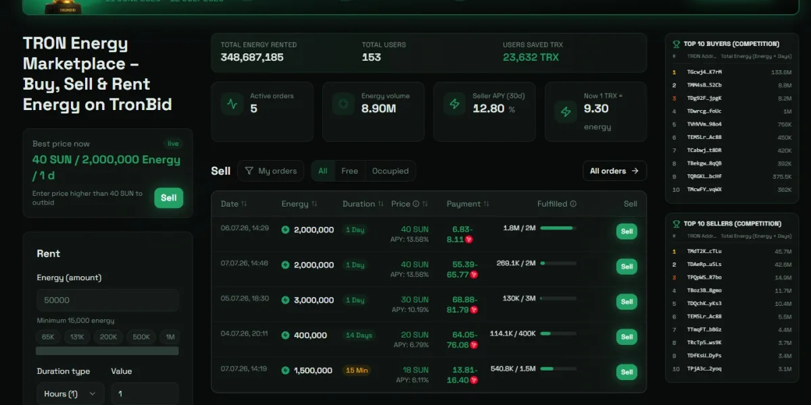The width and height of the screenshot is (811, 405).
Task: Sort orders by Payment column
Action: [x=468, y=204]
